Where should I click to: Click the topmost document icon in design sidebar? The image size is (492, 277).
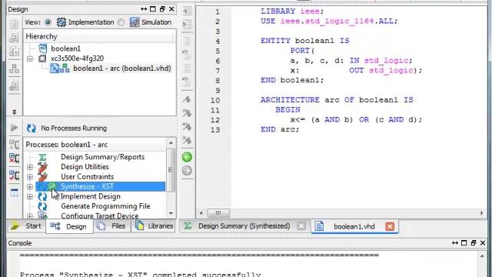(x=14, y=24)
